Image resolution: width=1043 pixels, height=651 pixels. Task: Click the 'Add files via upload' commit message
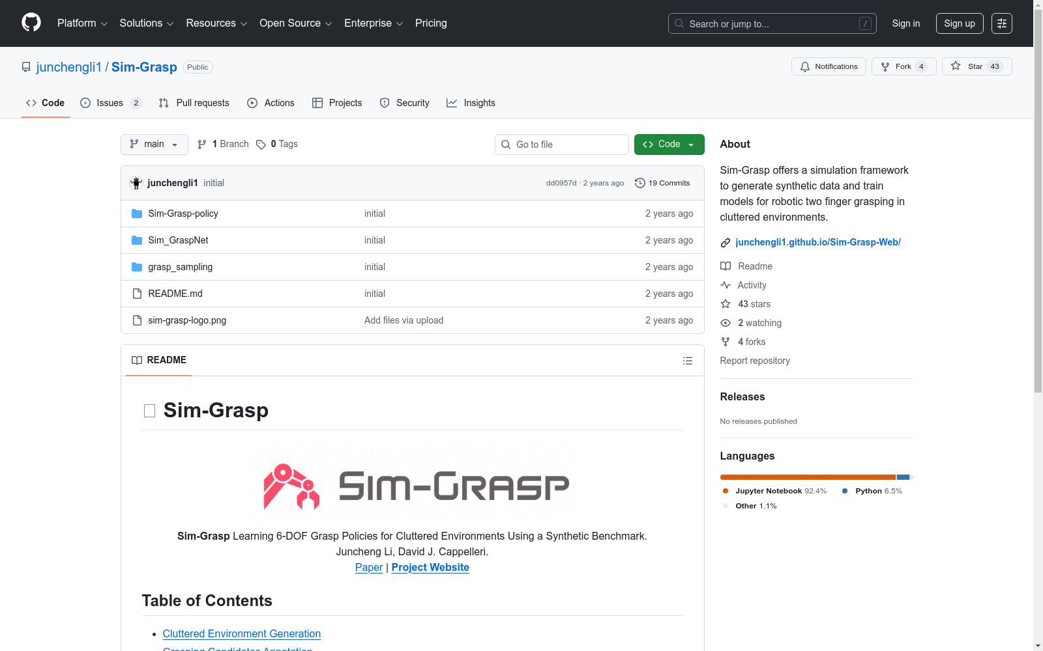click(x=404, y=320)
